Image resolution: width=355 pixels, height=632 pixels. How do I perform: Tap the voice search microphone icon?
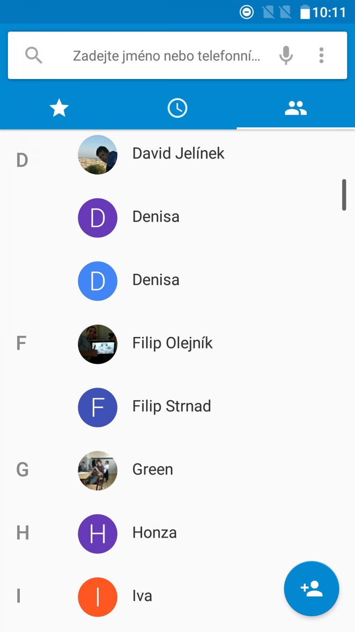pos(286,55)
